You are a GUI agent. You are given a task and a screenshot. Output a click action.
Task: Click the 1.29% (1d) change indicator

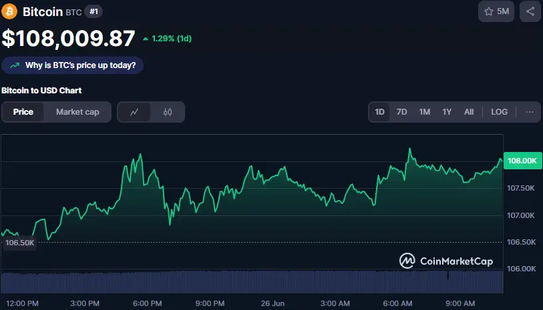[x=168, y=39]
